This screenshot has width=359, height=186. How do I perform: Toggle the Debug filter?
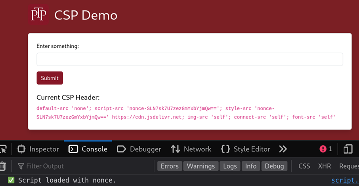click(x=274, y=166)
